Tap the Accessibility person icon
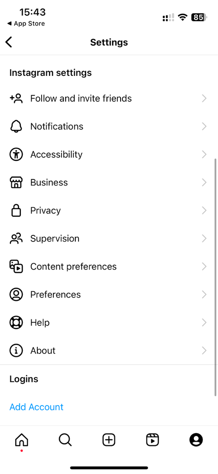Viewport: 218px width, 474px height. [x=16, y=155]
